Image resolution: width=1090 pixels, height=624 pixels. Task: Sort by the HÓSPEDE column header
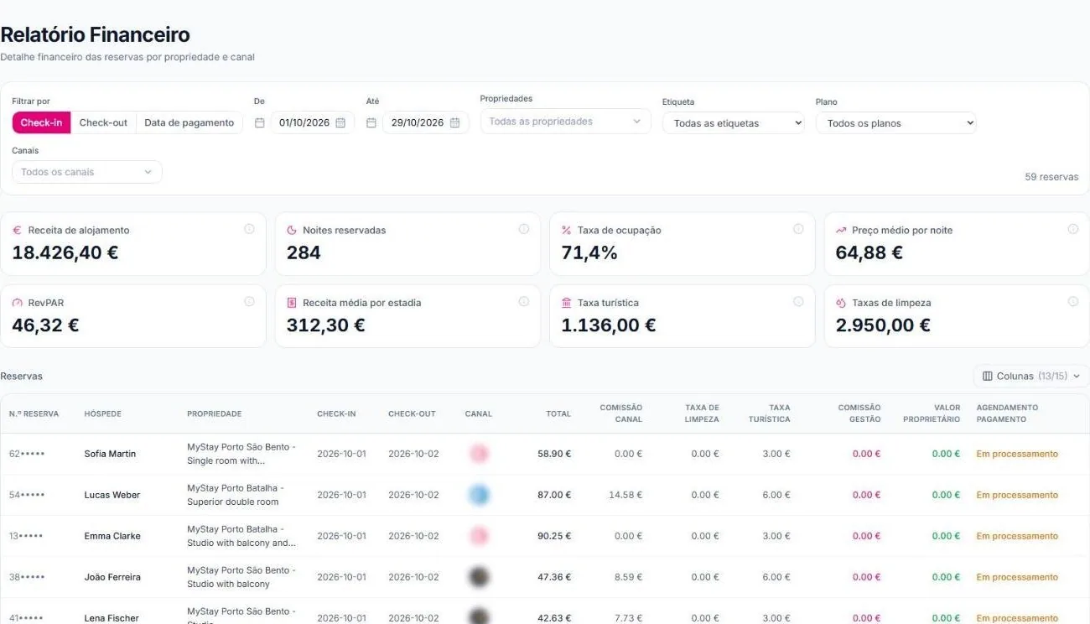click(103, 413)
